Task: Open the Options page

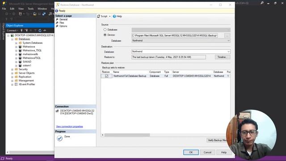Action: pos(63,26)
